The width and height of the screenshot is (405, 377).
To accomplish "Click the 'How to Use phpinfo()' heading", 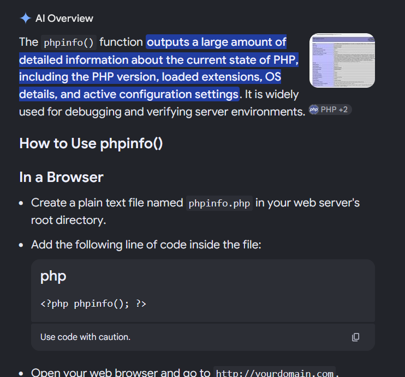I will (x=91, y=143).
